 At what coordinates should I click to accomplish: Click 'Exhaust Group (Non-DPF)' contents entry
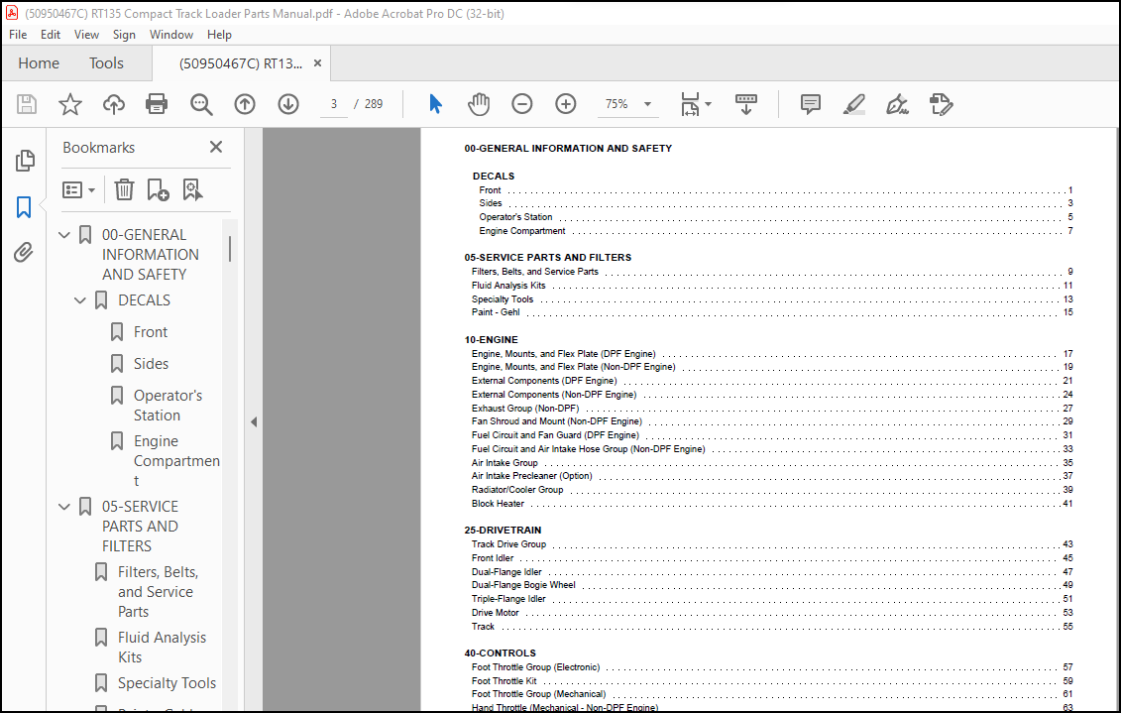point(524,409)
